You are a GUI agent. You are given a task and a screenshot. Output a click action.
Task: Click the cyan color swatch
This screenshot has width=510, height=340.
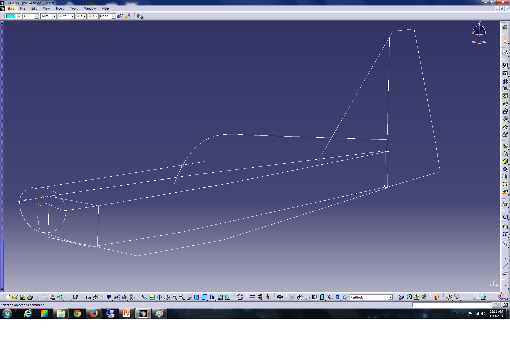click(11, 16)
